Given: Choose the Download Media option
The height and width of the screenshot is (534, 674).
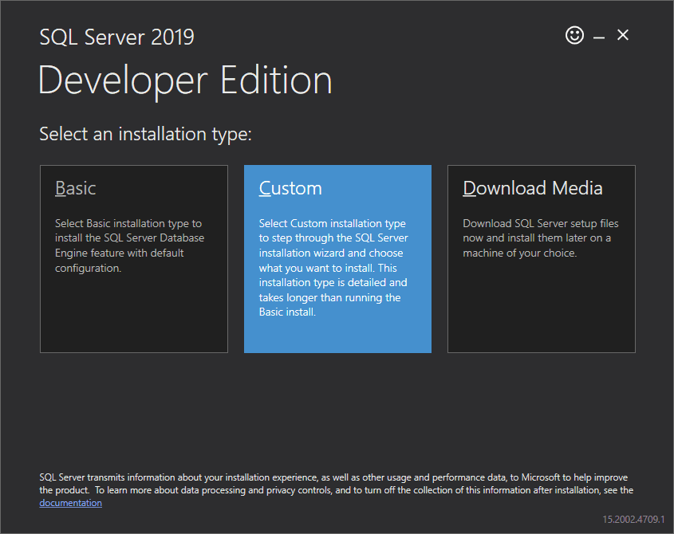Looking at the screenshot, I should pyautogui.click(x=541, y=259).
